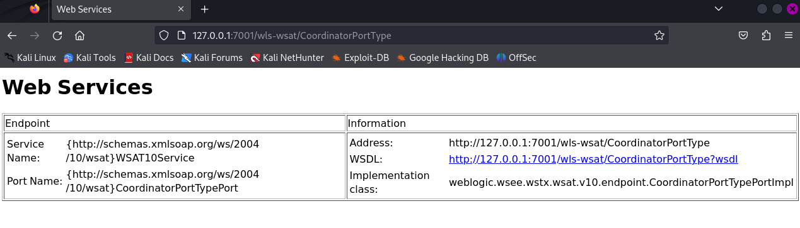Screen dimensions: 800x228
Task: Open the OffSec bookmark
Action: (x=516, y=58)
